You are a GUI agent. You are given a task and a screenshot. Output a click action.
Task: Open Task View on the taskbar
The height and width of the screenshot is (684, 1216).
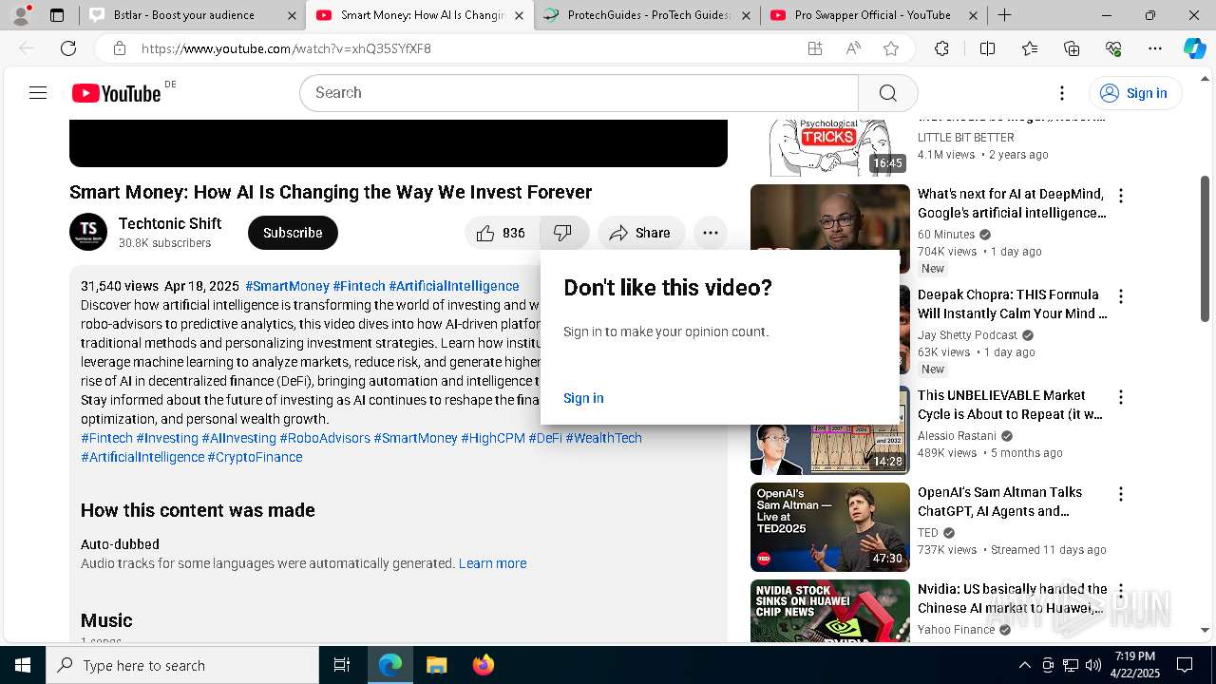[x=342, y=665]
